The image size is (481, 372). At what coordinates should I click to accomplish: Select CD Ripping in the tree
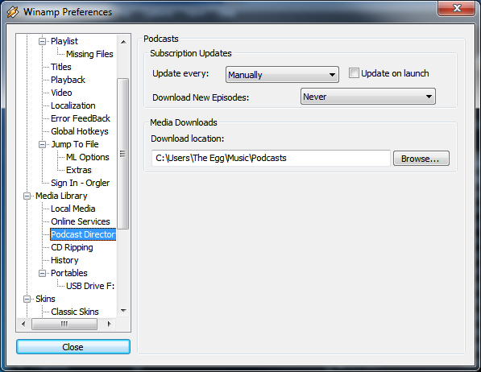click(x=72, y=247)
